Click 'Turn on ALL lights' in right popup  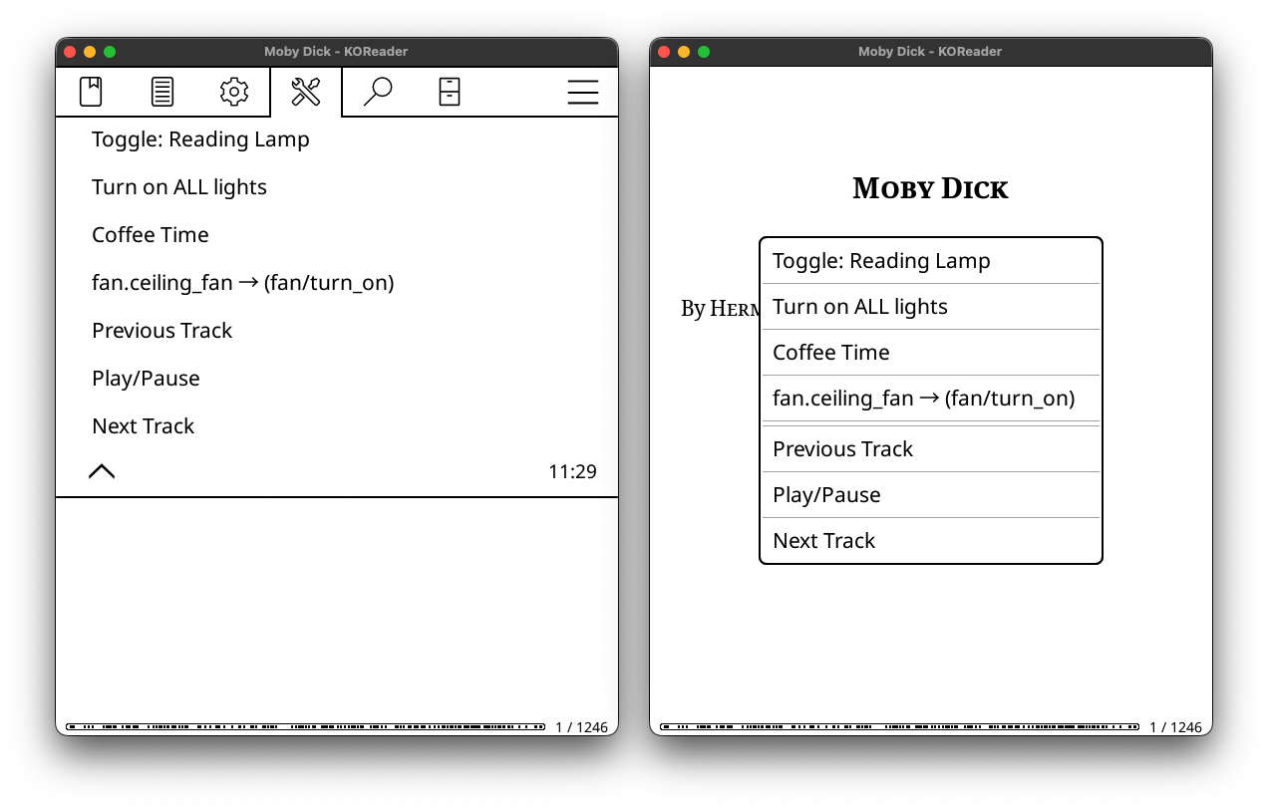(931, 307)
